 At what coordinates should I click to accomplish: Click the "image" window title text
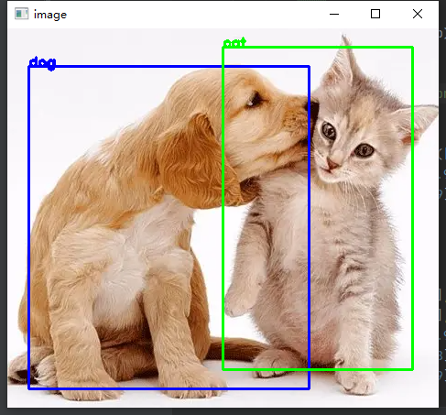pos(50,15)
